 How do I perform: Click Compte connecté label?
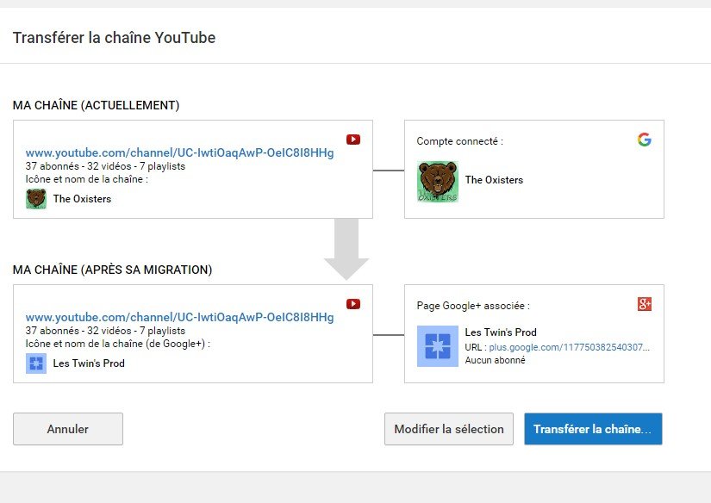tap(460, 141)
